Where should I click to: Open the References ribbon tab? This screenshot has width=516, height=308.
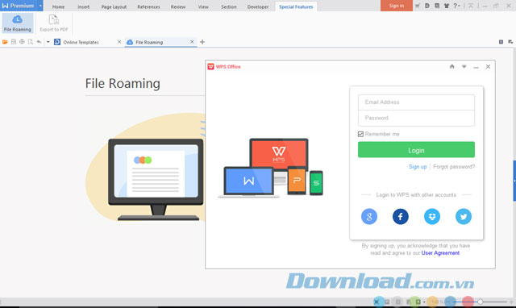pyautogui.click(x=148, y=6)
